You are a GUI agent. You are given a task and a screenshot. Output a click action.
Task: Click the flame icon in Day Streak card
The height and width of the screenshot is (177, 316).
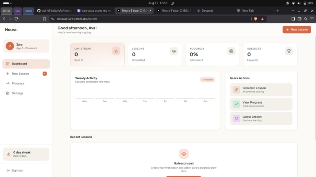click(x=116, y=51)
